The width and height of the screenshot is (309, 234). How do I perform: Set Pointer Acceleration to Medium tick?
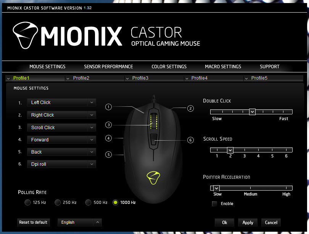click(250, 188)
